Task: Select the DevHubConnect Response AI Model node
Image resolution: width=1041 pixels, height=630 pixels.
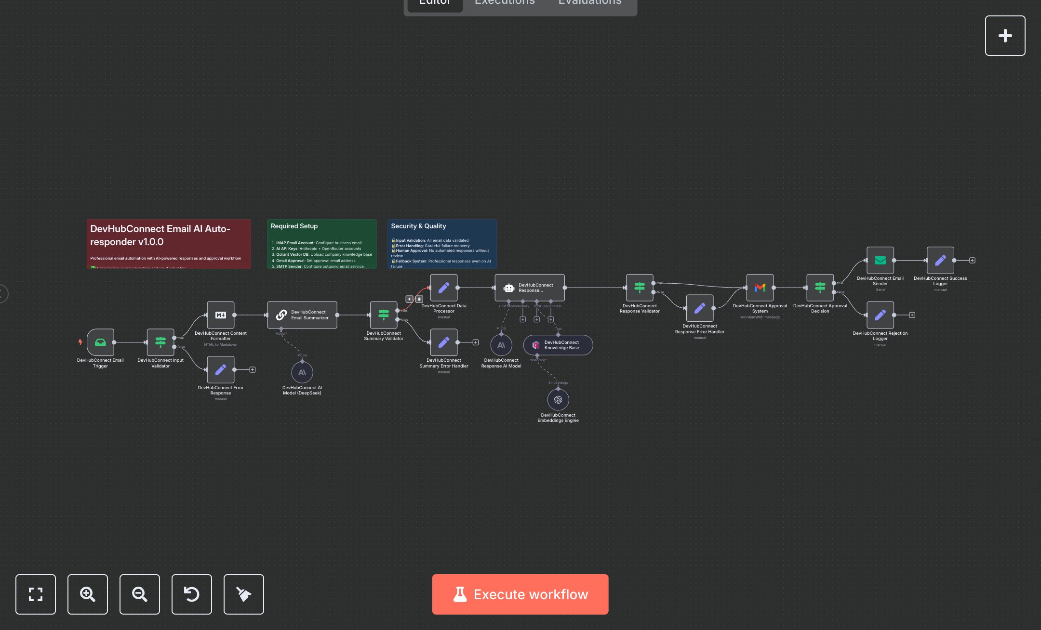Action: pos(501,345)
